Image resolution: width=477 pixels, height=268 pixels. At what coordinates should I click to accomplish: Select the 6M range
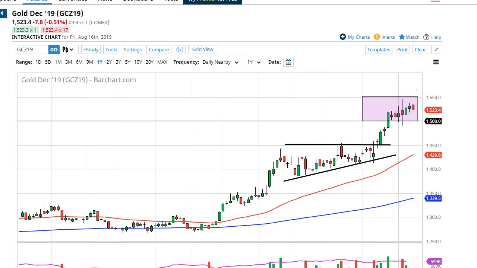pyautogui.click(x=79, y=62)
